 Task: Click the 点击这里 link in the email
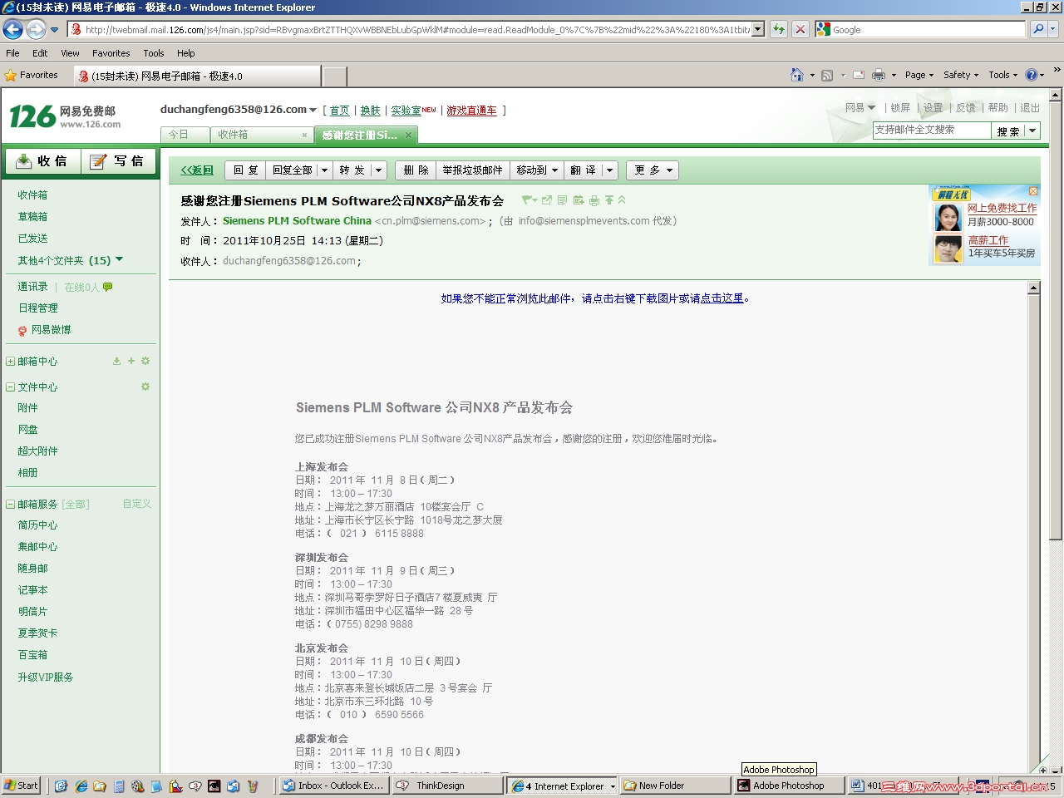point(722,298)
